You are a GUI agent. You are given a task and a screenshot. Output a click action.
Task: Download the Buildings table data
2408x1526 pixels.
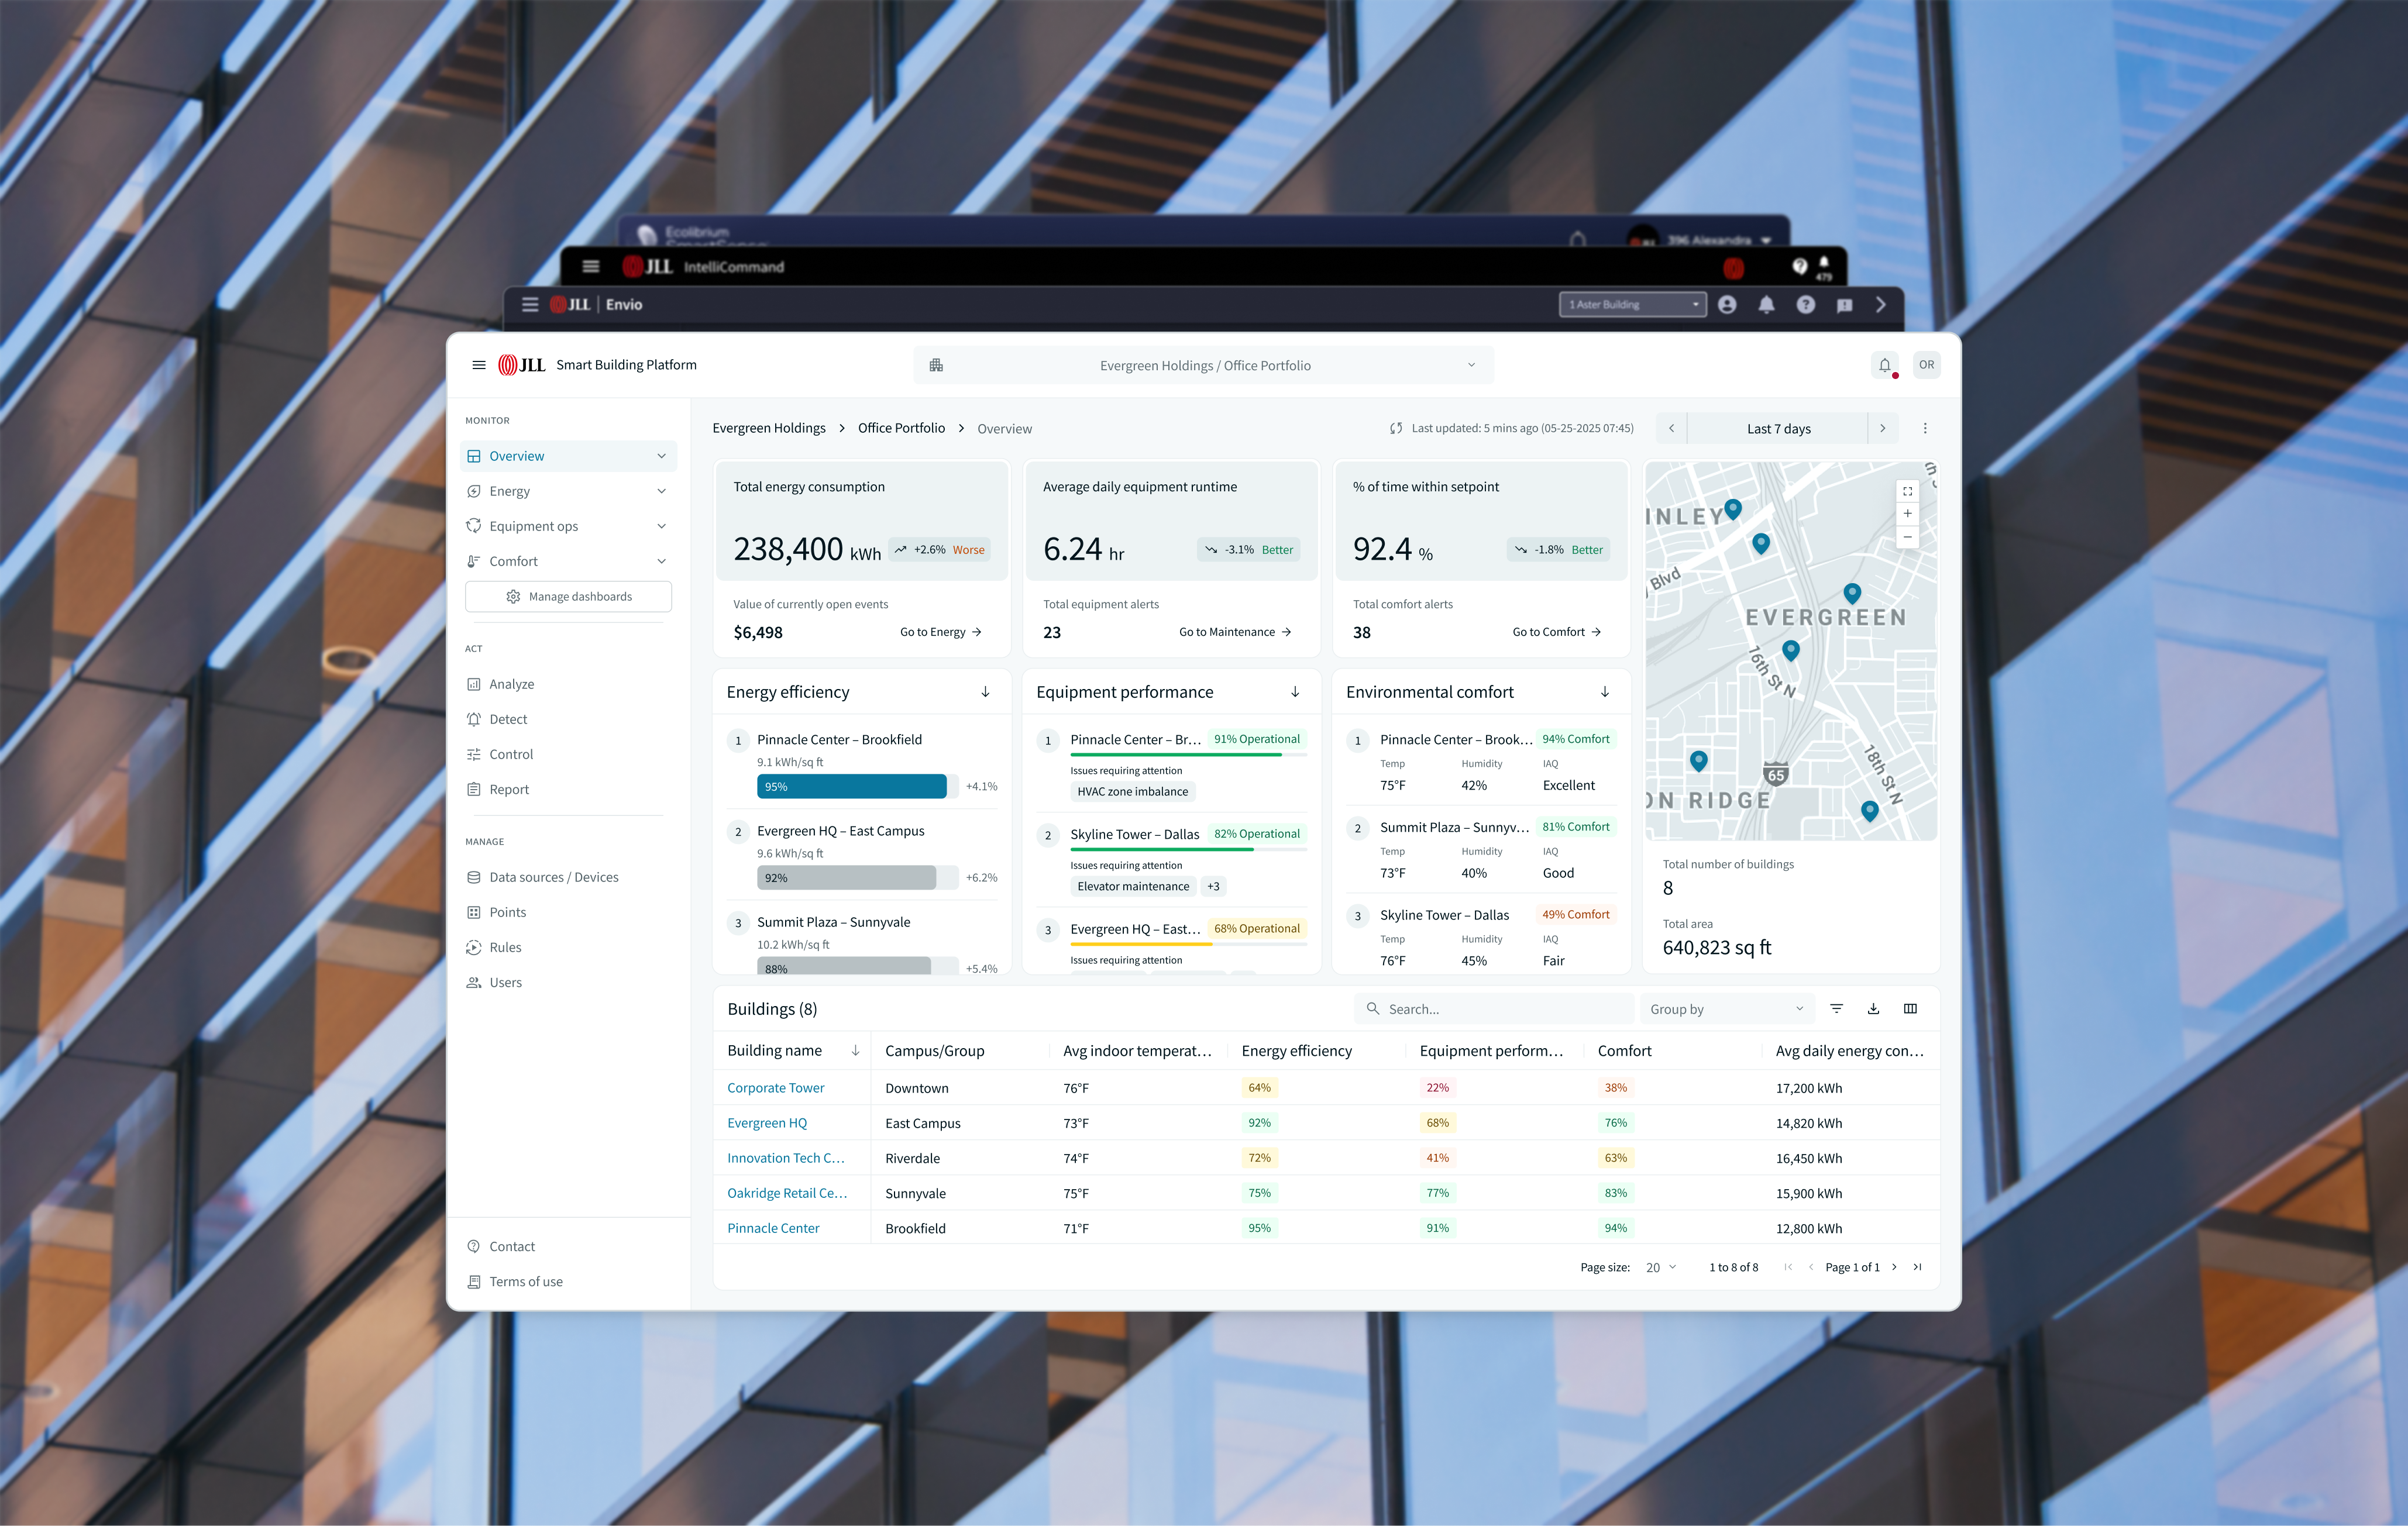1873,1009
